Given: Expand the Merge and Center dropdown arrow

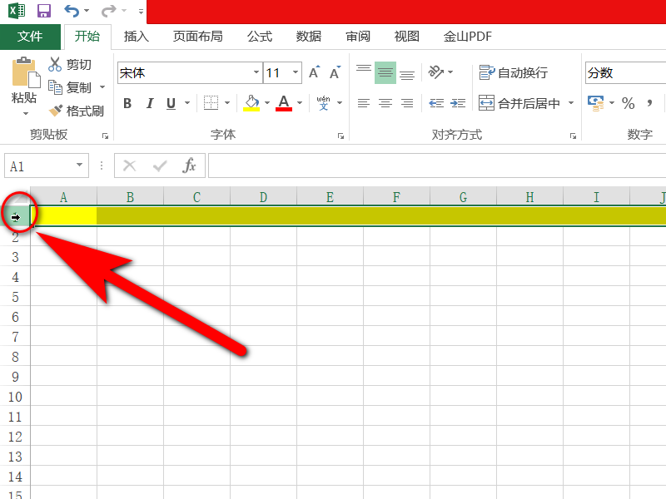Looking at the screenshot, I should (x=571, y=103).
